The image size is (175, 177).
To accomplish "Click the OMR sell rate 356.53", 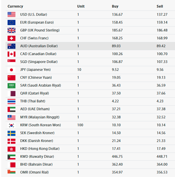I will click(162, 172).
